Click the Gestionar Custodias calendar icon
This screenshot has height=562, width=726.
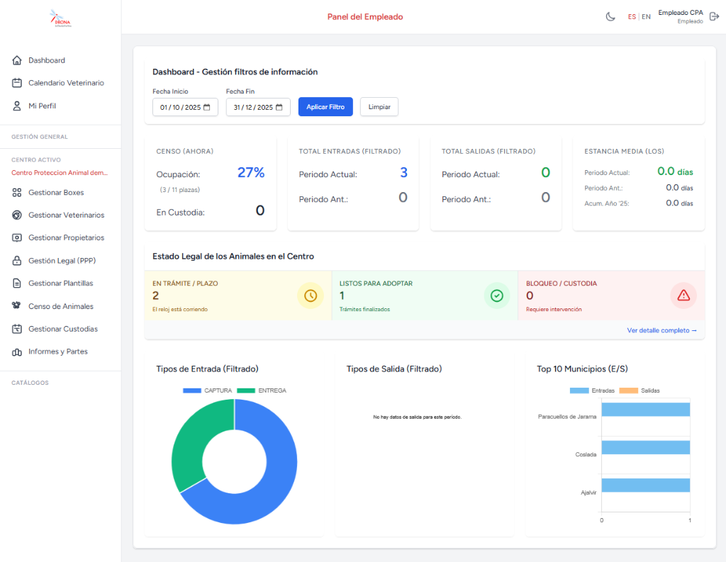click(x=17, y=329)
